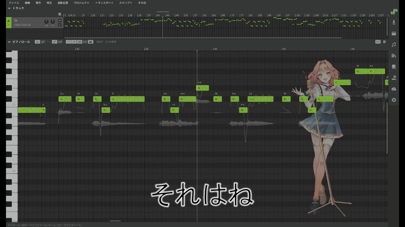Click the C4 piano key
The image size is (405, 227).
coord(12,171)
